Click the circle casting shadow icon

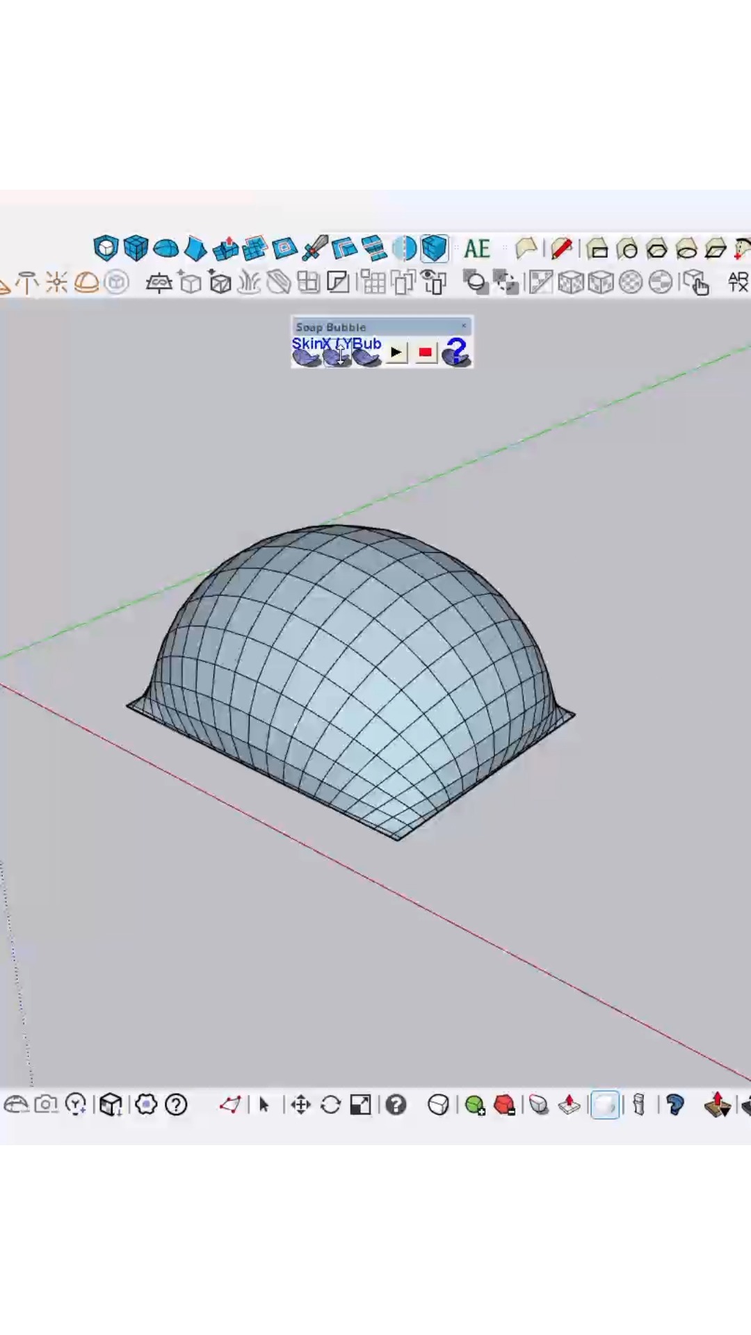coord(476,282)
